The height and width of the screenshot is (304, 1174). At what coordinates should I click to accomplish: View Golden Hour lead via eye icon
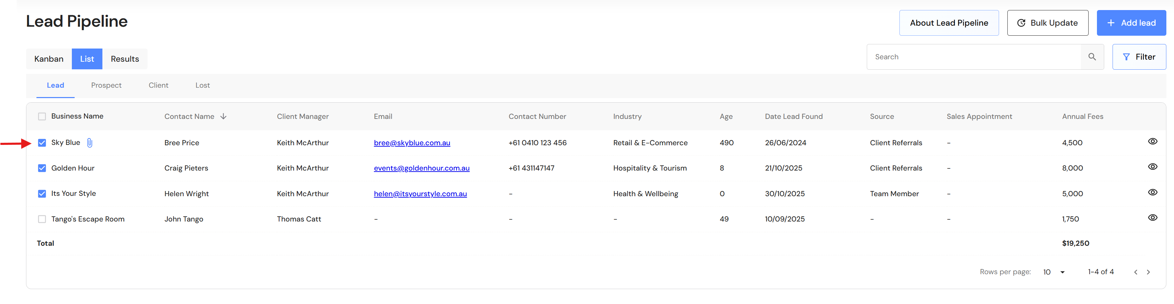[1152, 167]
